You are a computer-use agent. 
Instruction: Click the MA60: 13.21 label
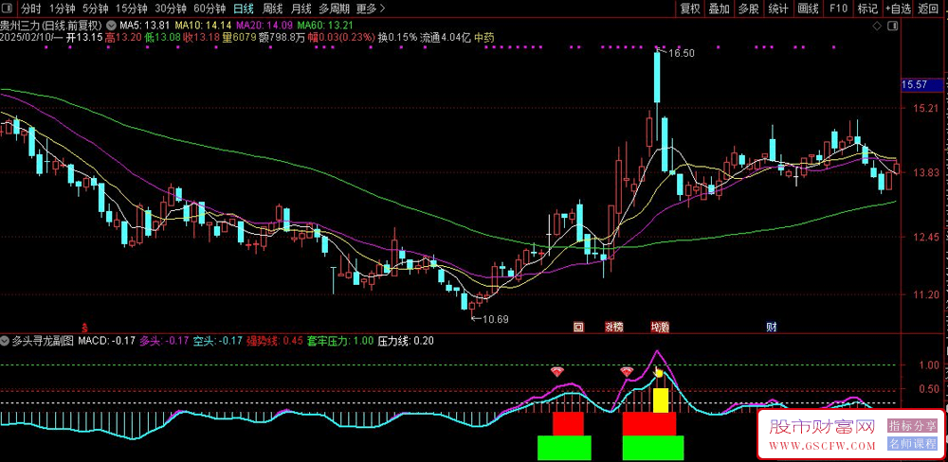[325, 26]
